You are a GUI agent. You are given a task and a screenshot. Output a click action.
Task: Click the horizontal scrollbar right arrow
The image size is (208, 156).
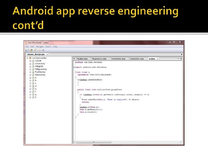tap(181, 142)
